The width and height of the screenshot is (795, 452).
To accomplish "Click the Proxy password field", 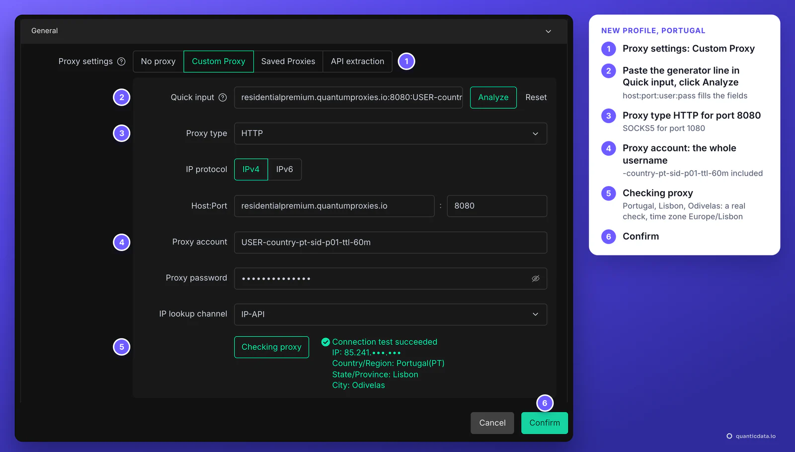I will pyautogui.click(x=391, y=279).
